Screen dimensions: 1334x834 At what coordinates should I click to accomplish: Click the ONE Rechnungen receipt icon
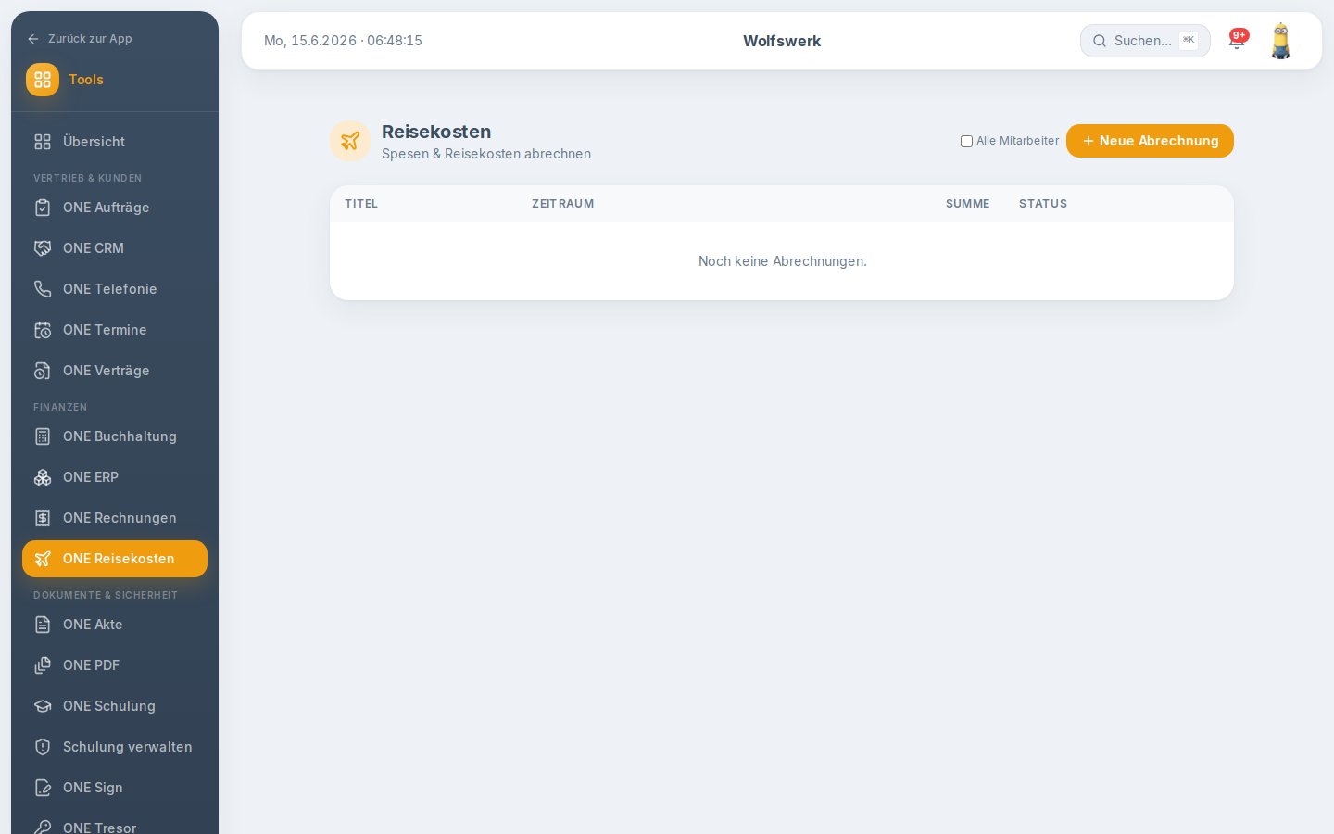tap(43, 518)
